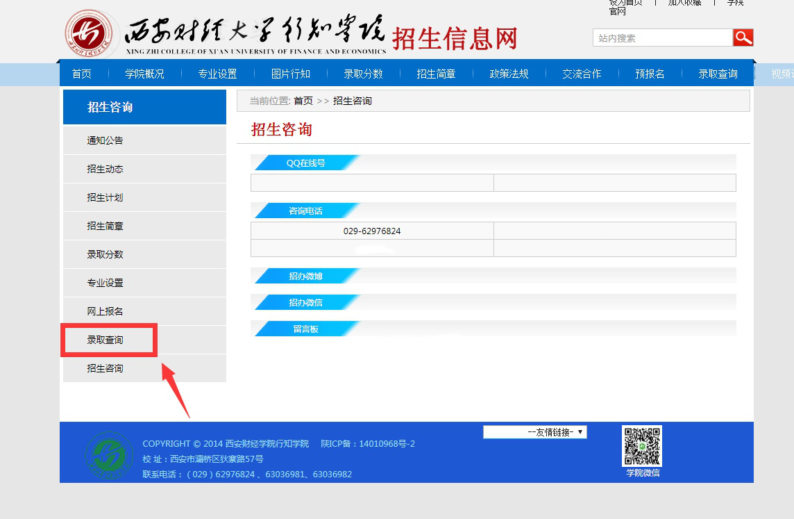
Task: Open 学院概况 in the navigation bar
Action: [145, 74]
